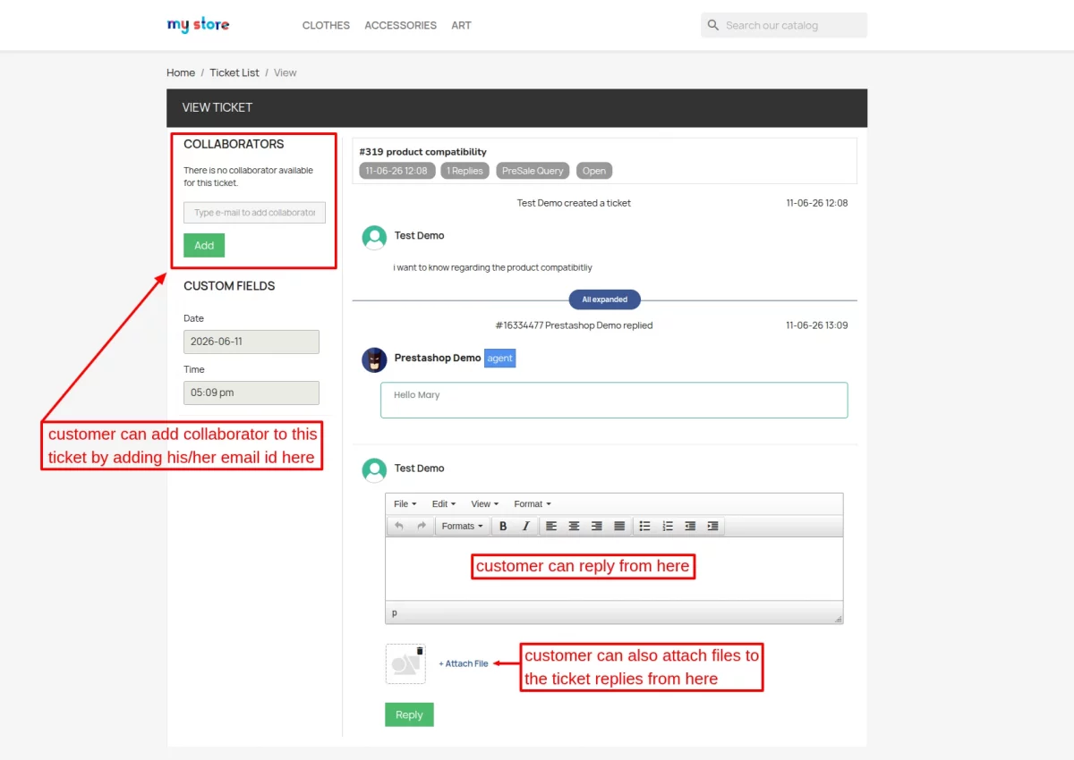Open the CLOTHES category menu
Viewport: 1074px width, 760px height.
(x=326, y=25)
